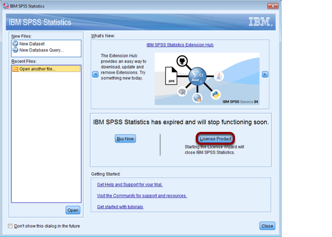Screen dimensions: 332x237
Task: Select New Database Query entry
Action: tap(41, 50)
